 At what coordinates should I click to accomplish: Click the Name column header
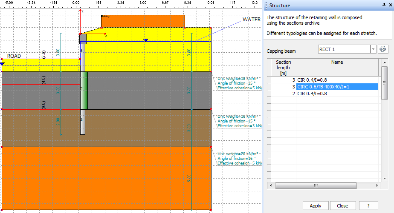337,62
